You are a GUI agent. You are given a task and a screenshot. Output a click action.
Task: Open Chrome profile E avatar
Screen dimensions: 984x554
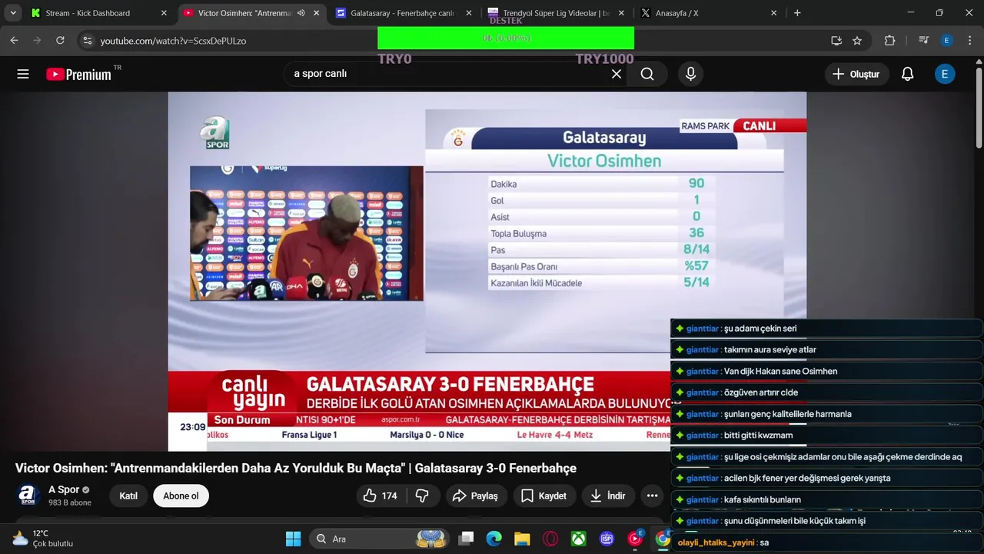pyautogui.click(x=946, y=40)
